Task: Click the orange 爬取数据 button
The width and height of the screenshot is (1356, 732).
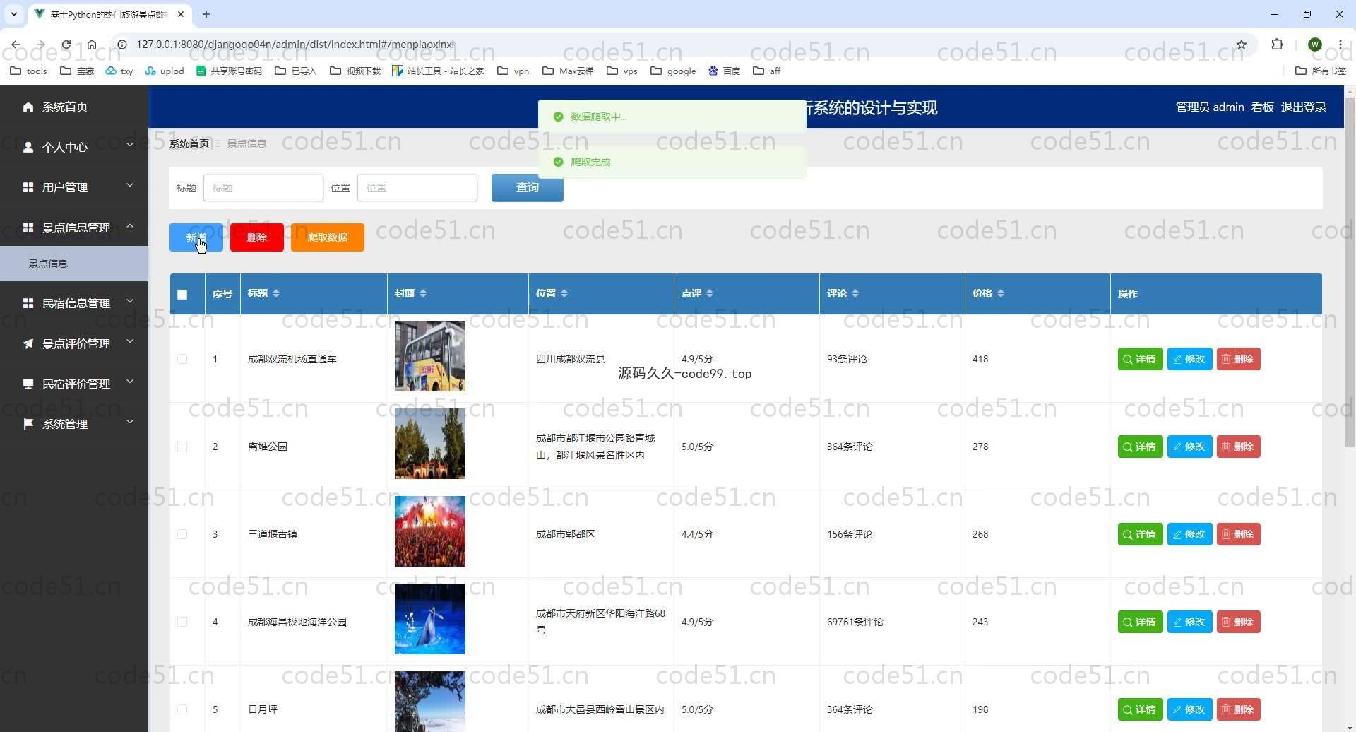Action: [328, 237]
